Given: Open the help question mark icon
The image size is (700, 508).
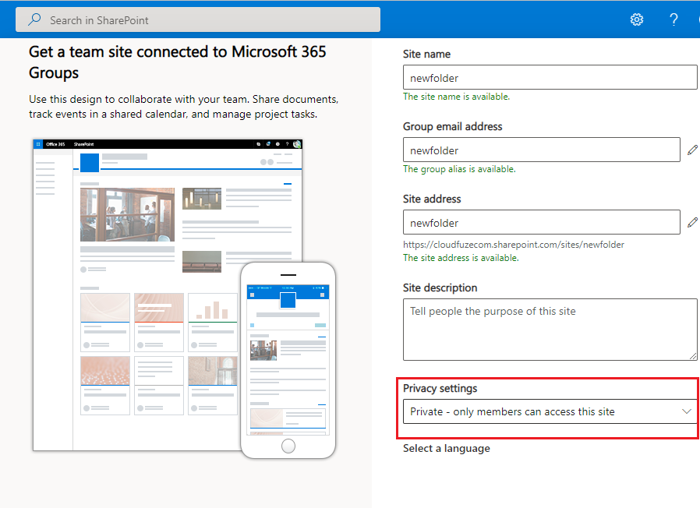Looking at the screenshot, I should (673, 19).
